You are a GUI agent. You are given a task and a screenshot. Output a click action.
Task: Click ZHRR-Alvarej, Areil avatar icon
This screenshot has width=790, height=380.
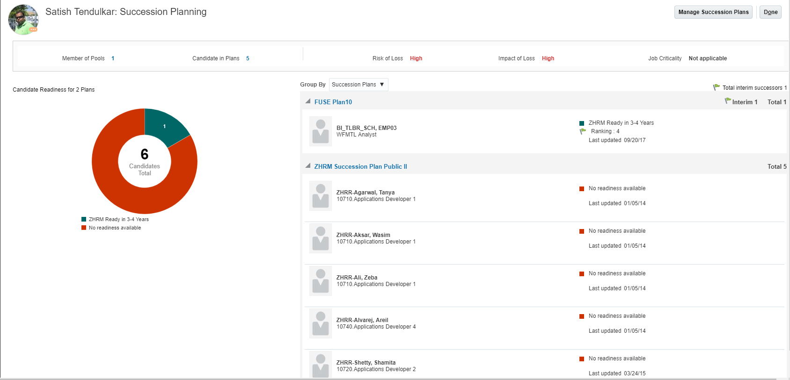(x=321, y=323)
